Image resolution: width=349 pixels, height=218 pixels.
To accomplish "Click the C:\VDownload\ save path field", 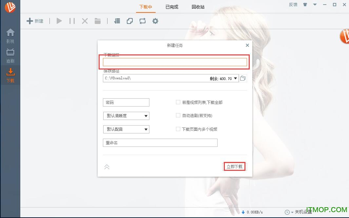I will click(x=170, y=78).
